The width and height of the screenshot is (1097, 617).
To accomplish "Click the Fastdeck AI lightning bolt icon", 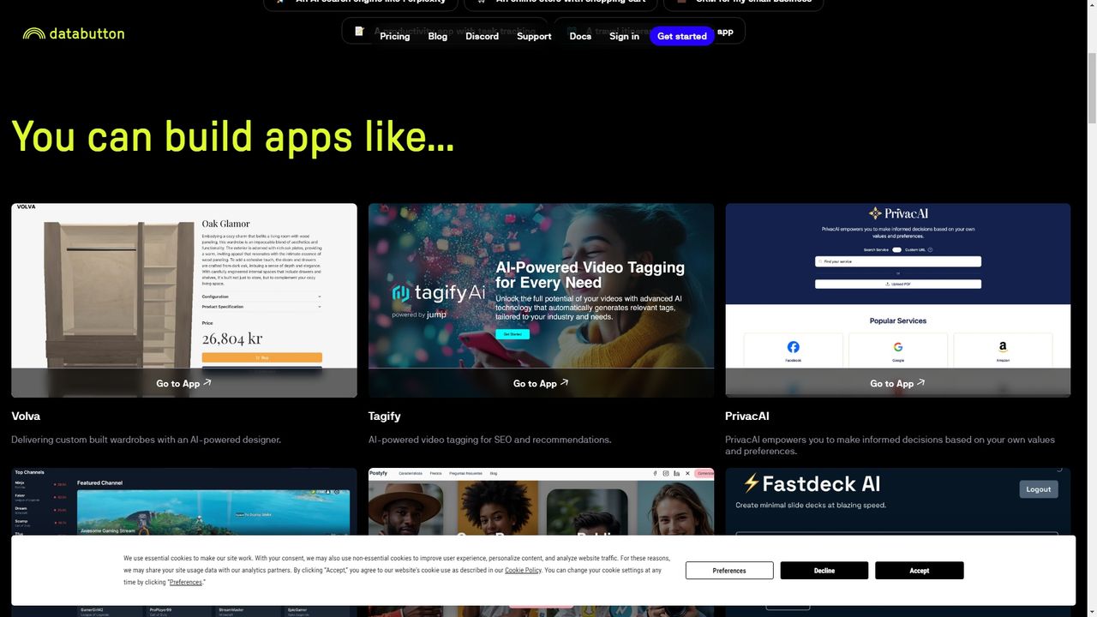I will (x=751, y=483).
